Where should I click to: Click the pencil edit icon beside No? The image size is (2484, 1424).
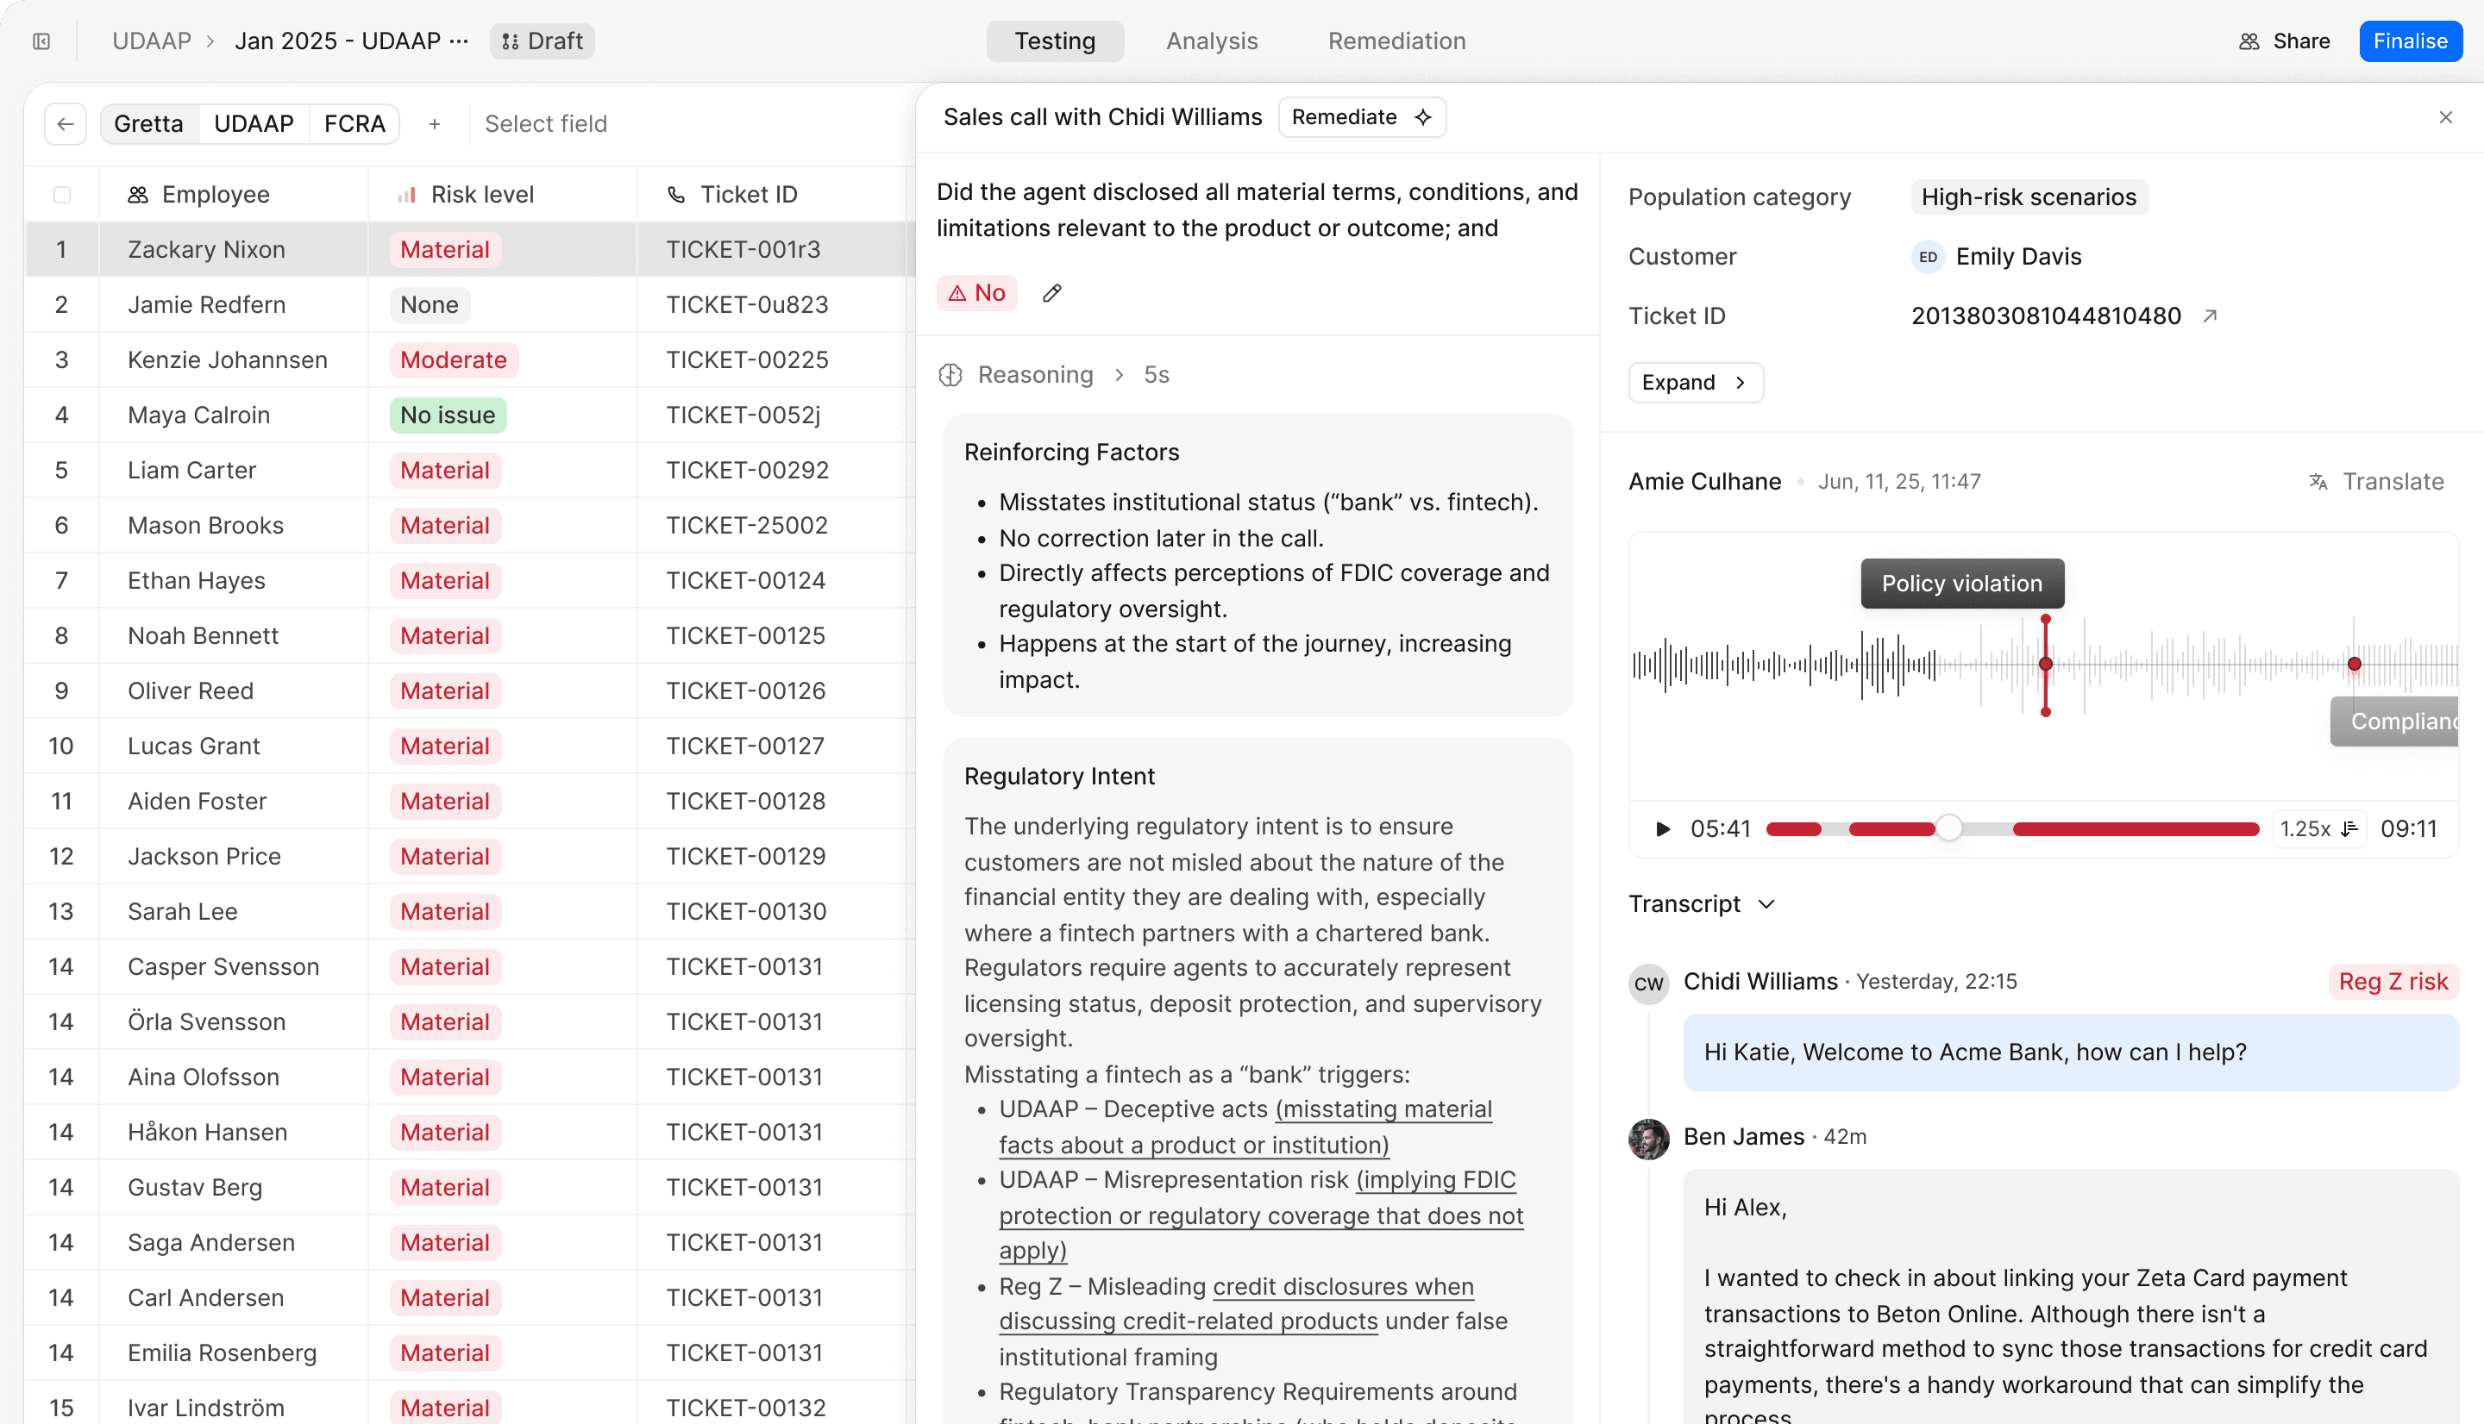point(1051,293)
